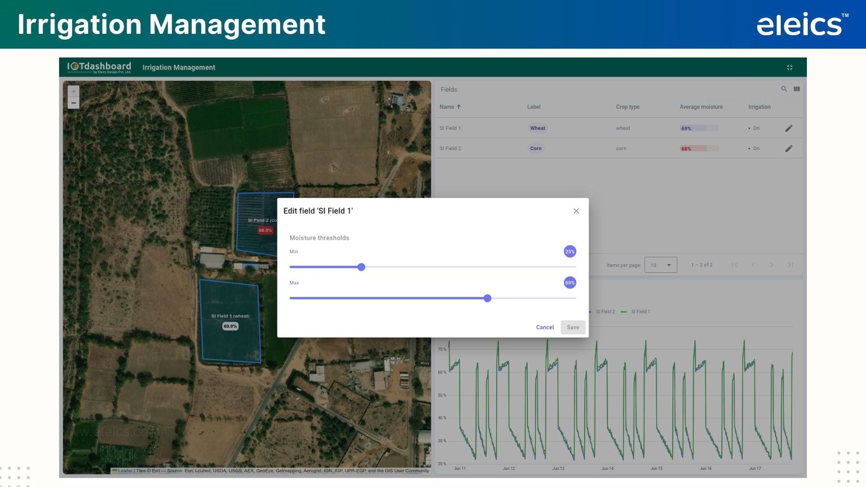Go to first page of Fields

734,265
